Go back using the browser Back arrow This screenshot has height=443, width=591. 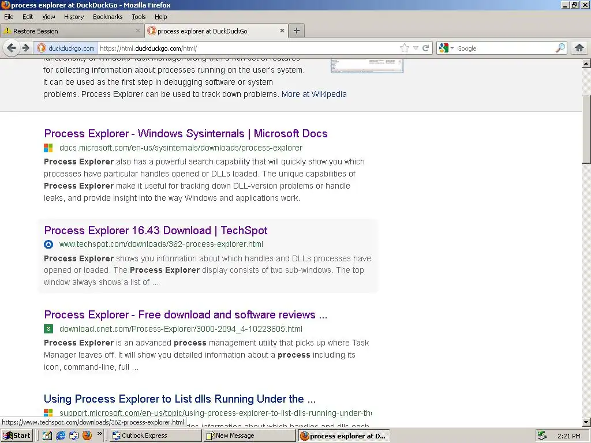12,48
